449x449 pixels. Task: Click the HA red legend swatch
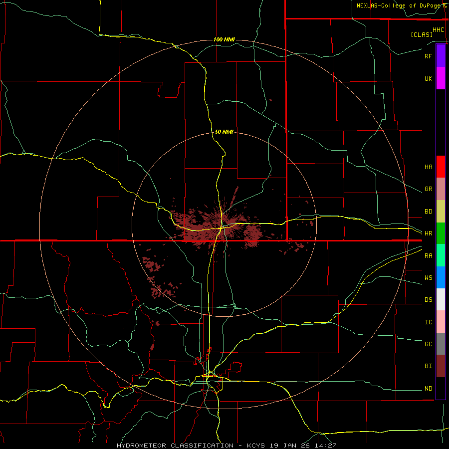[441, 167]
